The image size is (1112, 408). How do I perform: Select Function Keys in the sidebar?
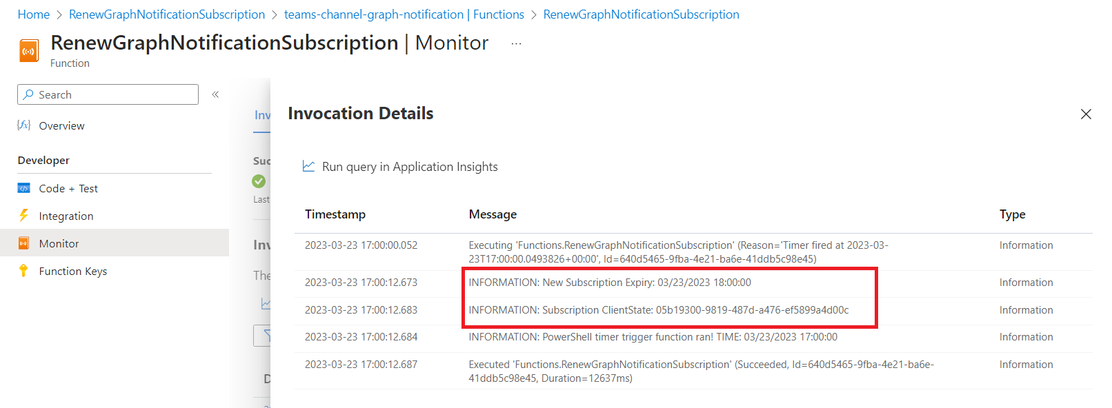coord(72,271)
